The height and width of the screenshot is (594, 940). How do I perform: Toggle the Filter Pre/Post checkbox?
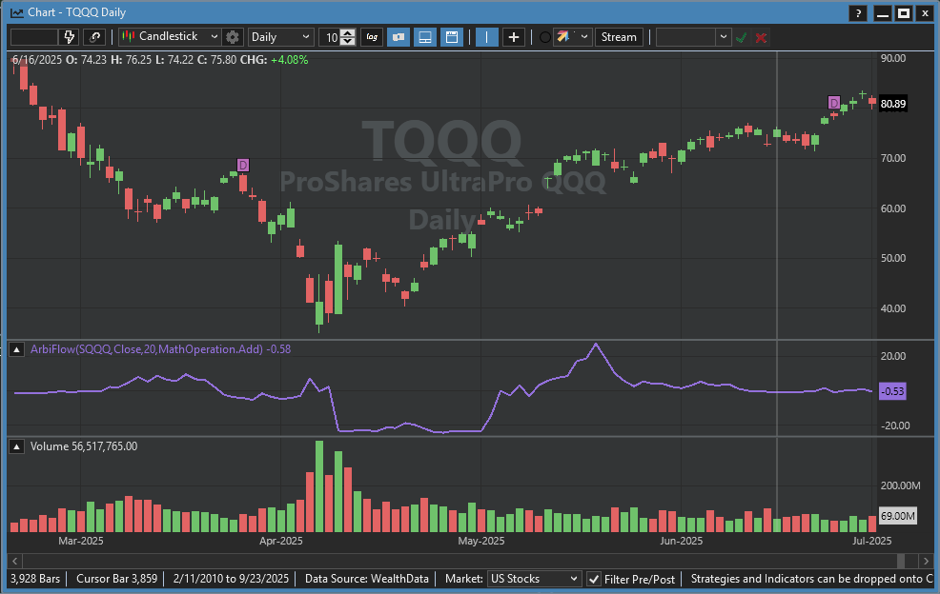tap(594, 579)
